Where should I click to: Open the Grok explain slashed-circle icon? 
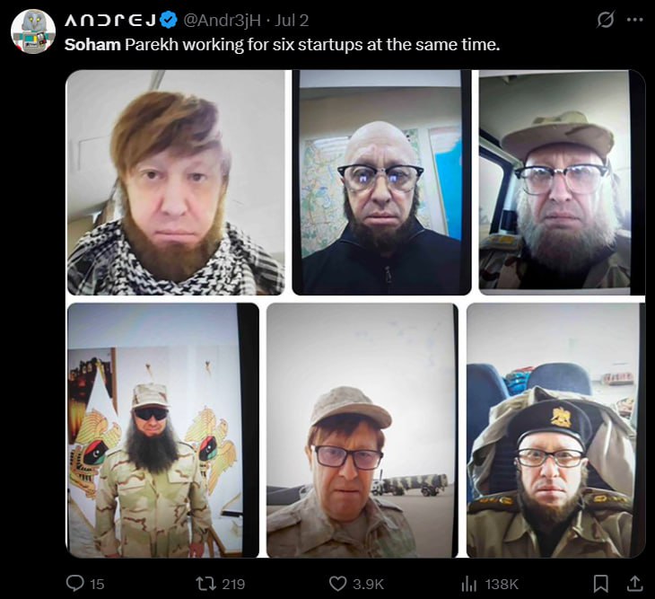(606, 19)
